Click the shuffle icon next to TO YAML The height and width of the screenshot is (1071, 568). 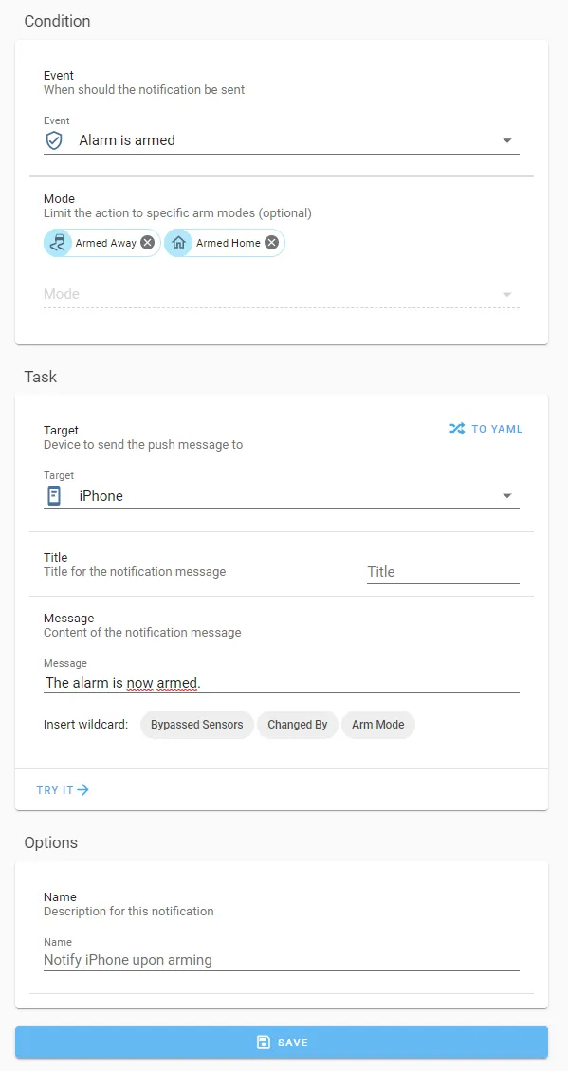pyautogui.click(x=457, y=429)
